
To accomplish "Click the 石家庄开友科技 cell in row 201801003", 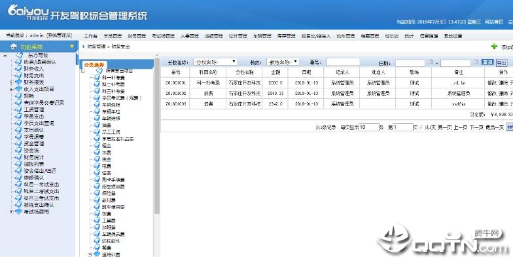I will [x=245, y=103].
